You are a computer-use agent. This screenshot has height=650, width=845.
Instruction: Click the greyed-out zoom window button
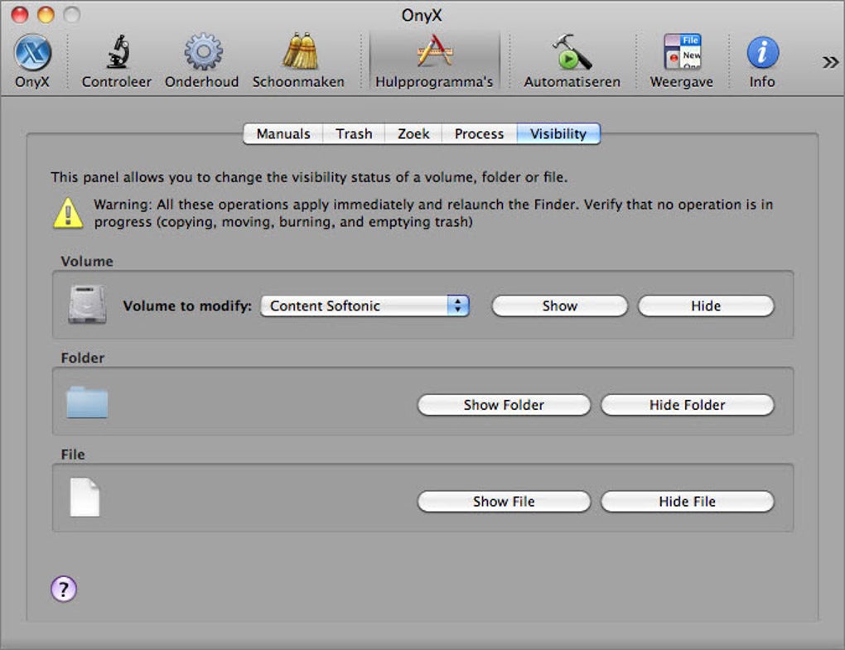click(x=72, y=15)
